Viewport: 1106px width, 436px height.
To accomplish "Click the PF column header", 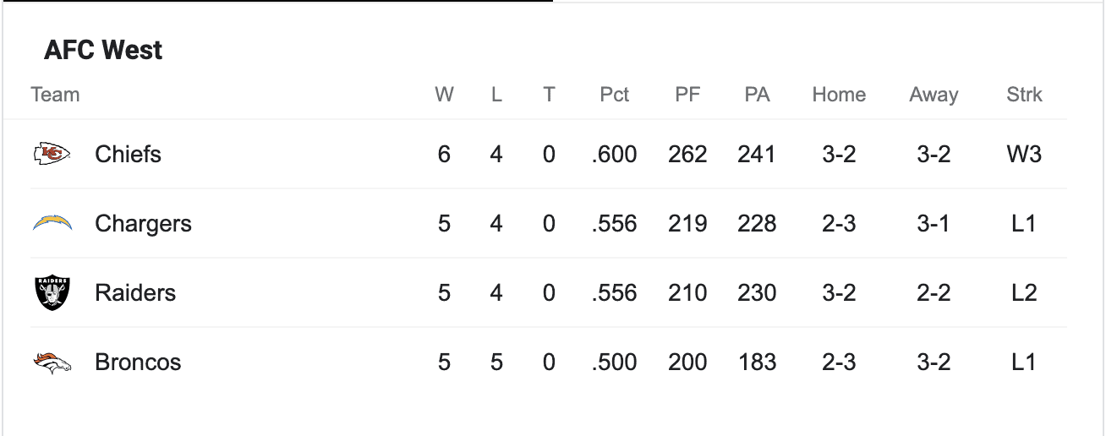I will click(687, 95).
